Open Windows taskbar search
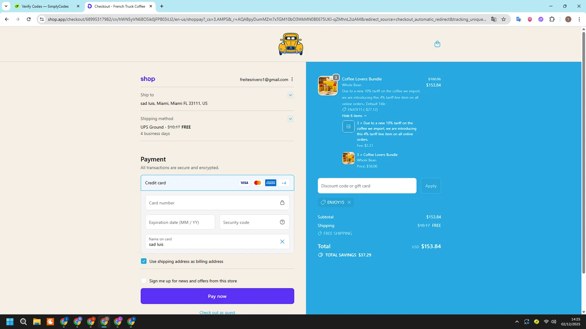Screen dimensions: 586x329 point(23,322)
